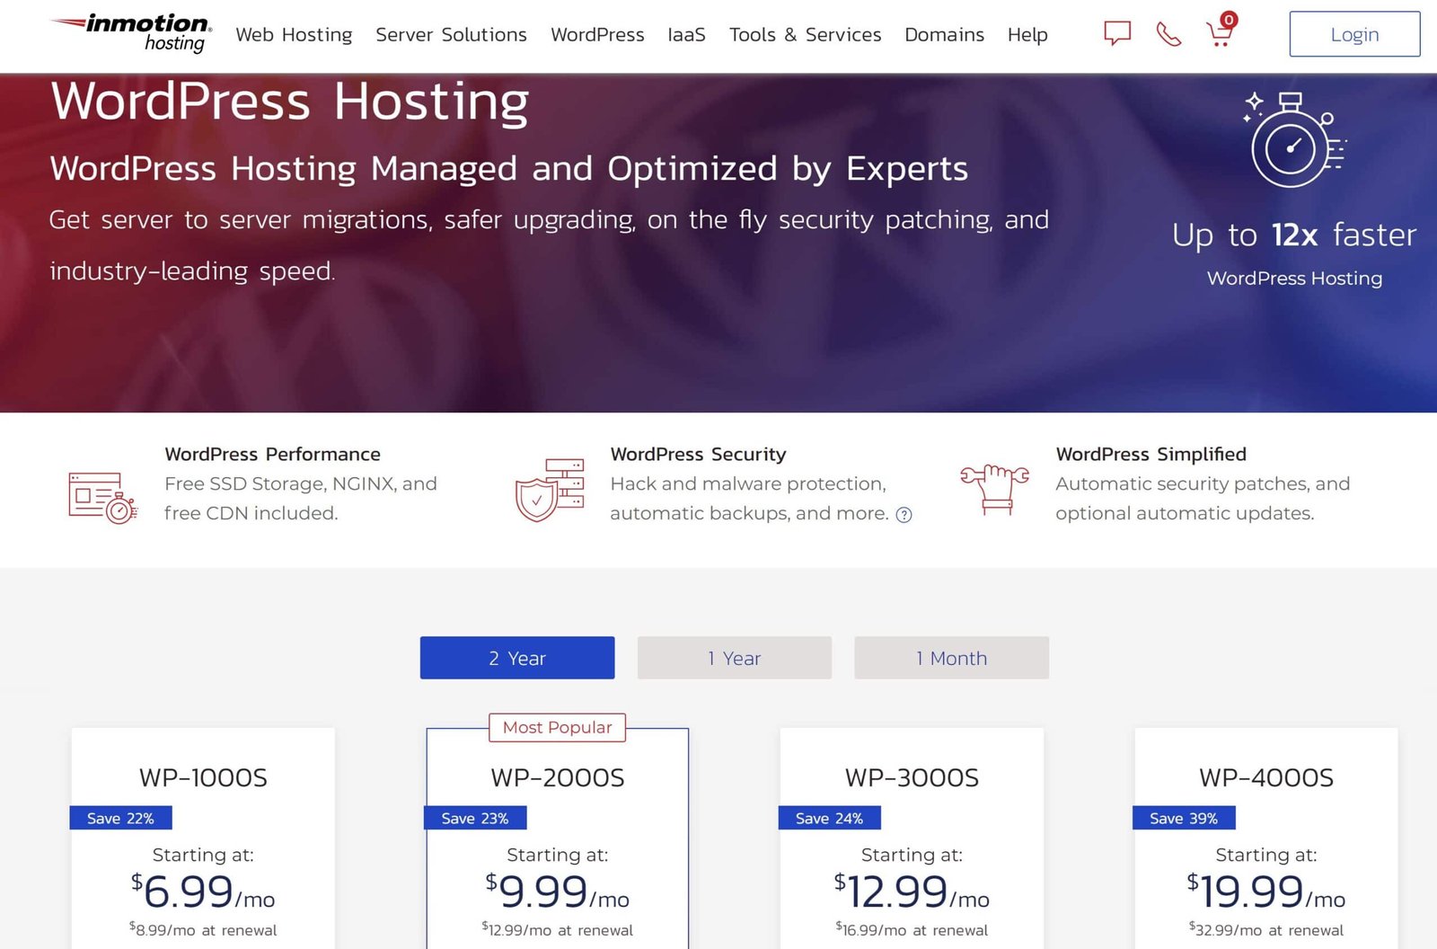Screen dimensions: 1437x949
Task: Click the WordPress Security heading
Action: tap(698, 454)
